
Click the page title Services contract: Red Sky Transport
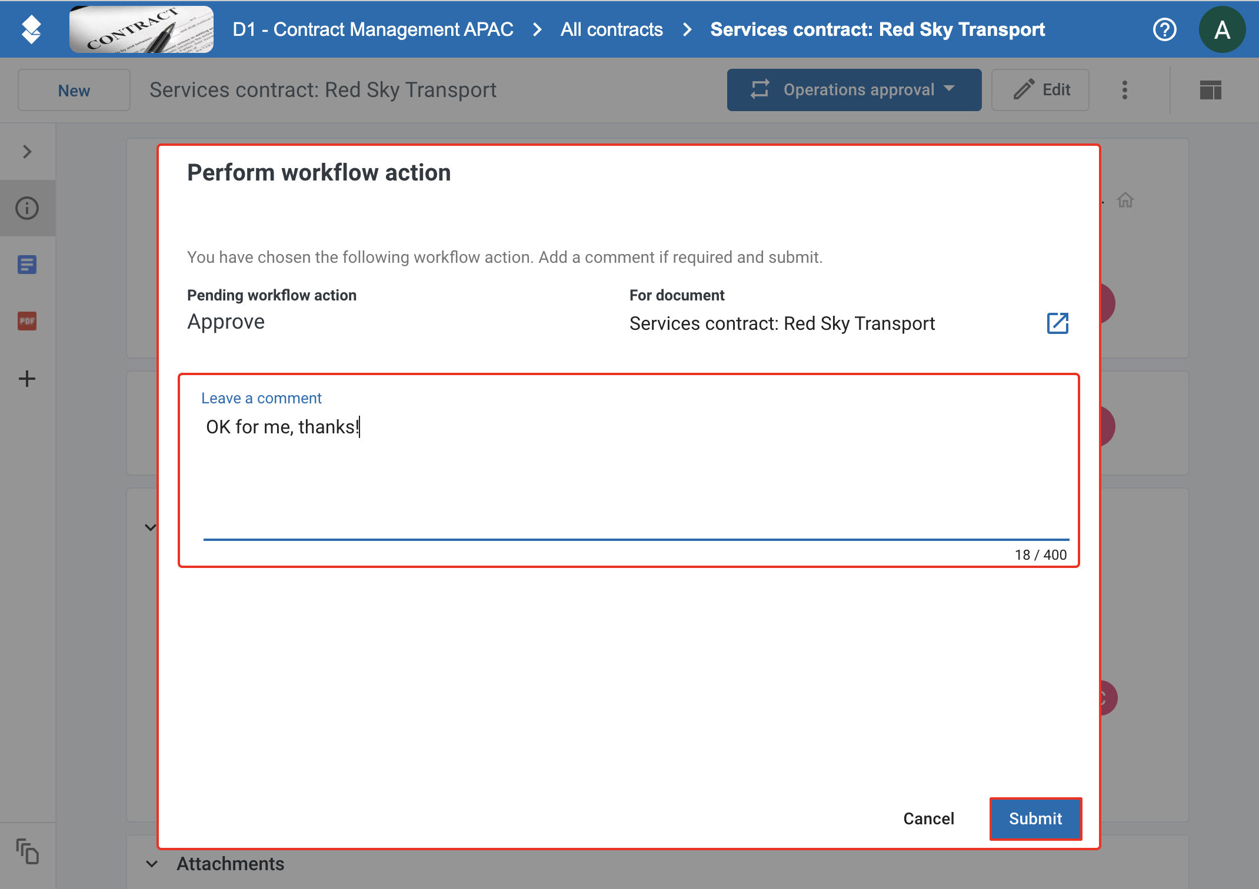point(323,90)
